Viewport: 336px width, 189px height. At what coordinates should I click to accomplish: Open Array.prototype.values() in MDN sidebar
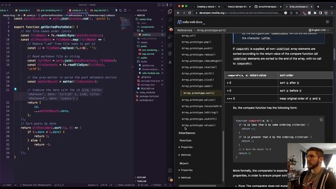[198, 125]
